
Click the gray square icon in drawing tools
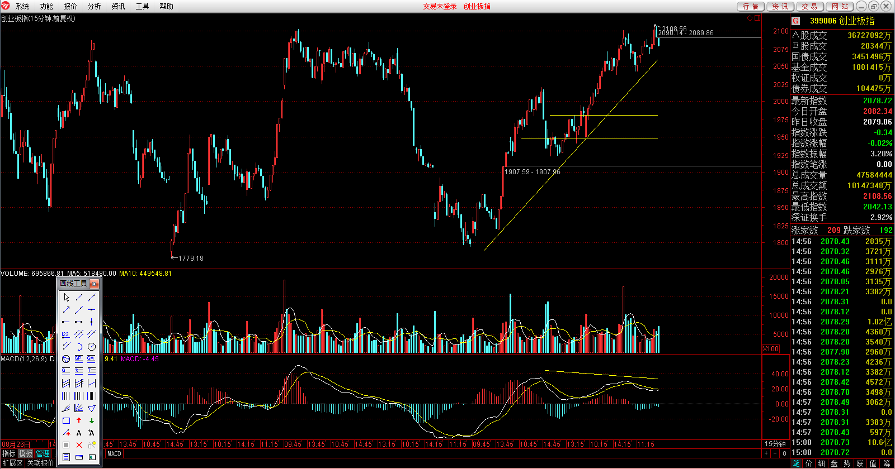pyautogui.click(x=66, y=445)
